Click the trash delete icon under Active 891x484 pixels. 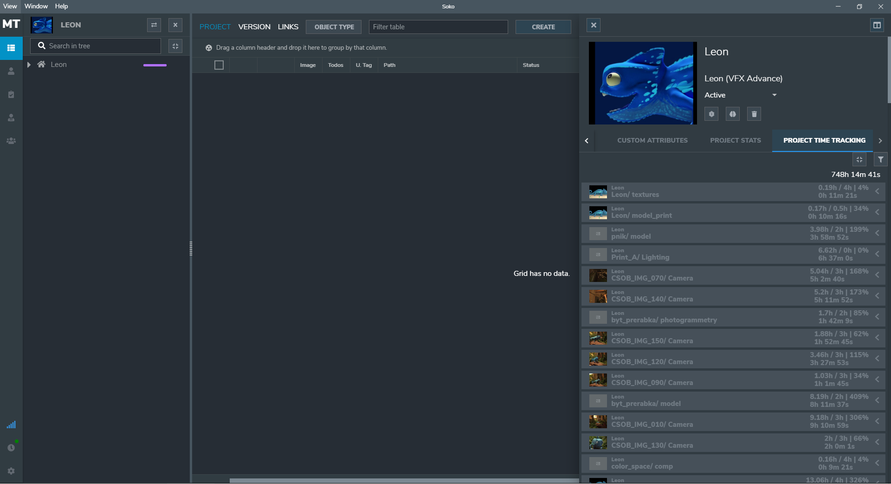(754, 114)
